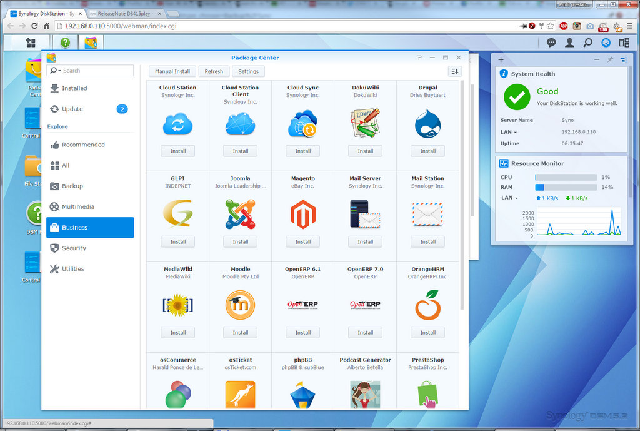Open the Moodle package icon
640x431 pixels.
click(x=241, y=305)
